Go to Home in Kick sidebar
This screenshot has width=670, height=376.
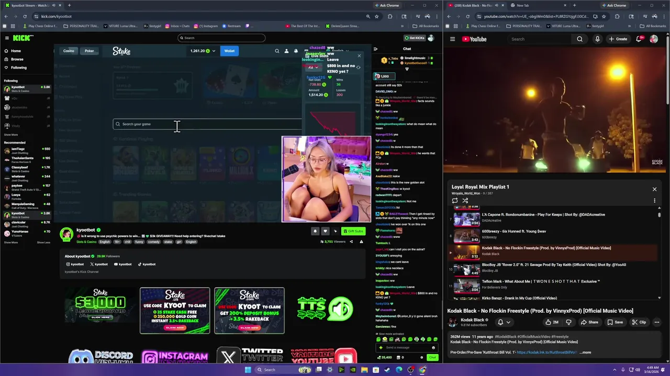click(16, 51)
